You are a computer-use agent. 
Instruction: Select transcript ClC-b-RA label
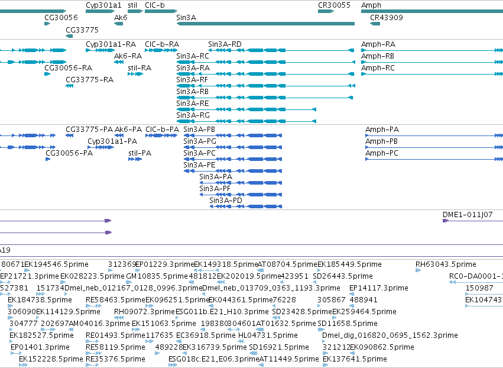click(x=162, y=44)
